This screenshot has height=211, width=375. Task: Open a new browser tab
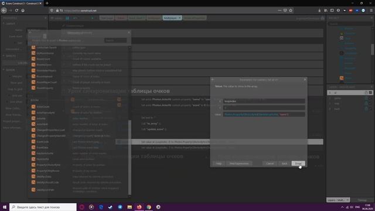(x=47, y=3)
